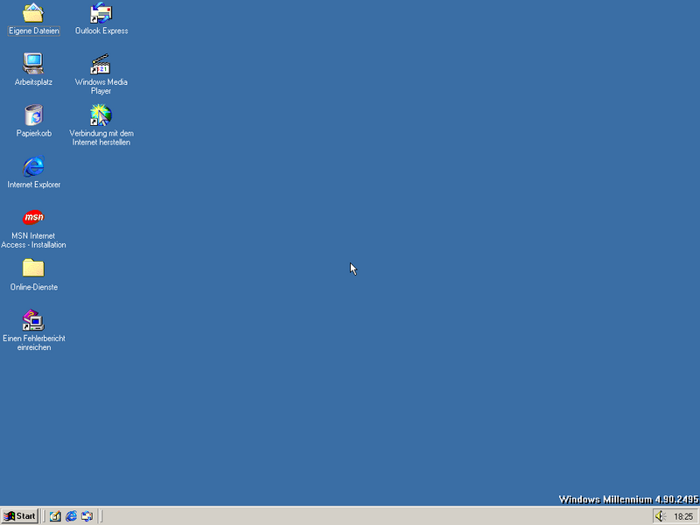Click Show Desktop quick launch icon
Viewport: 700px width, 525px height.
(55, 516)
